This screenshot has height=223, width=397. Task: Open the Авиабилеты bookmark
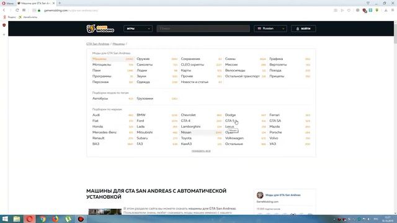pos(28,17)
